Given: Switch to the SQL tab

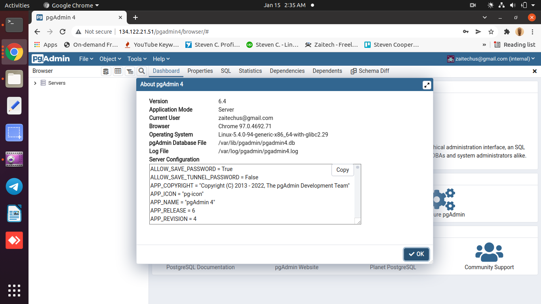Looking at the screenshot, I should tap(226, 71).
